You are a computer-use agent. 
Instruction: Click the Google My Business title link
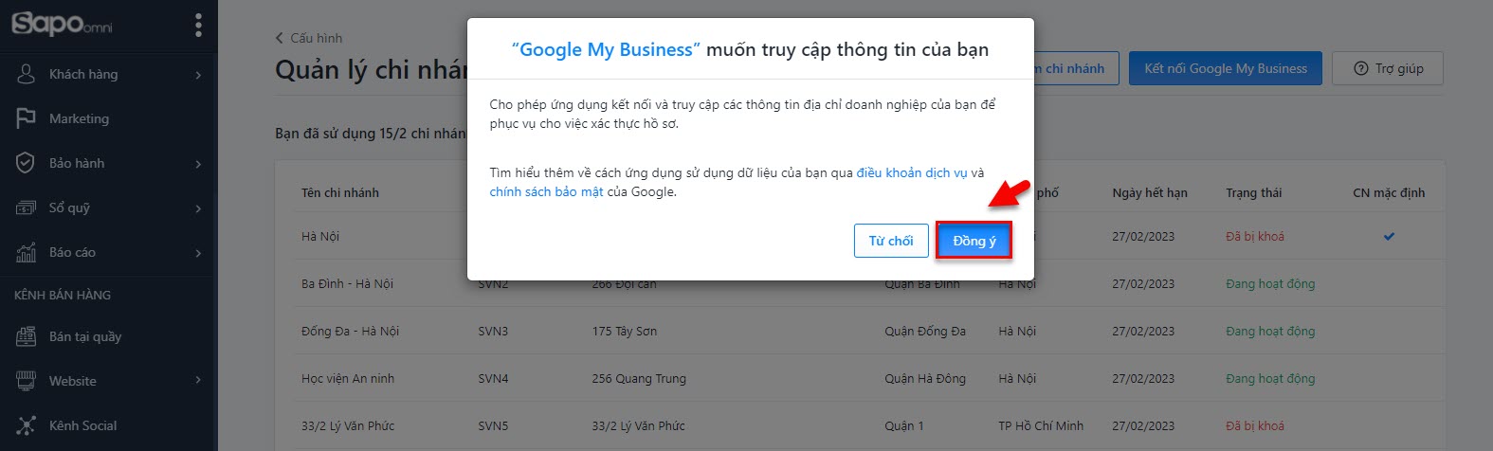point(606,50)
